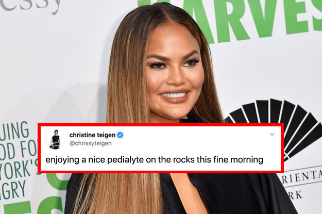Click the green GRY text on backdrop
322x214 pixels.
(x=13, y=190)
